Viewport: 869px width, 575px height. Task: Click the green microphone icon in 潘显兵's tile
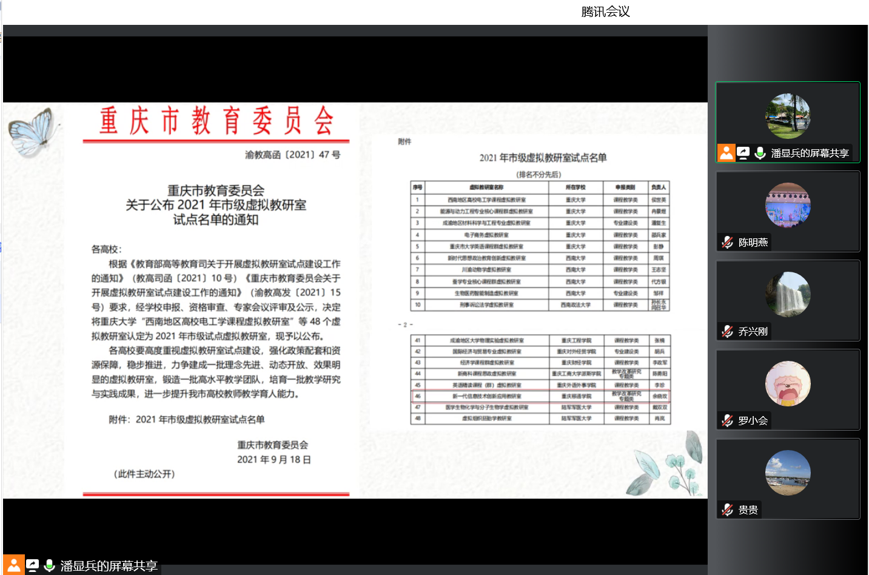pos(760,153)
